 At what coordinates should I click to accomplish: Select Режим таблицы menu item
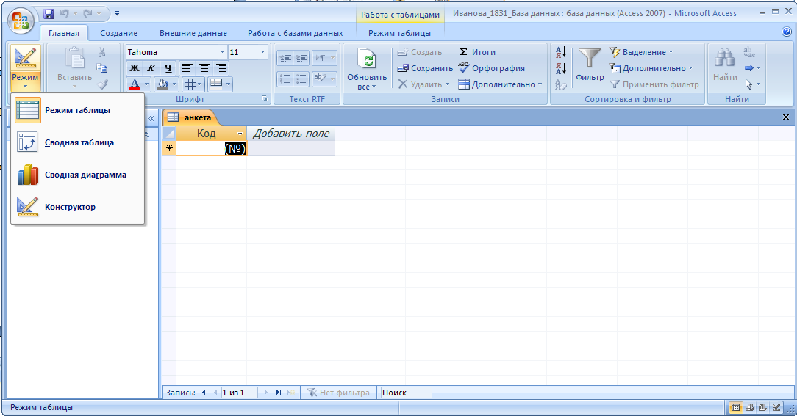tap(78, 110)
